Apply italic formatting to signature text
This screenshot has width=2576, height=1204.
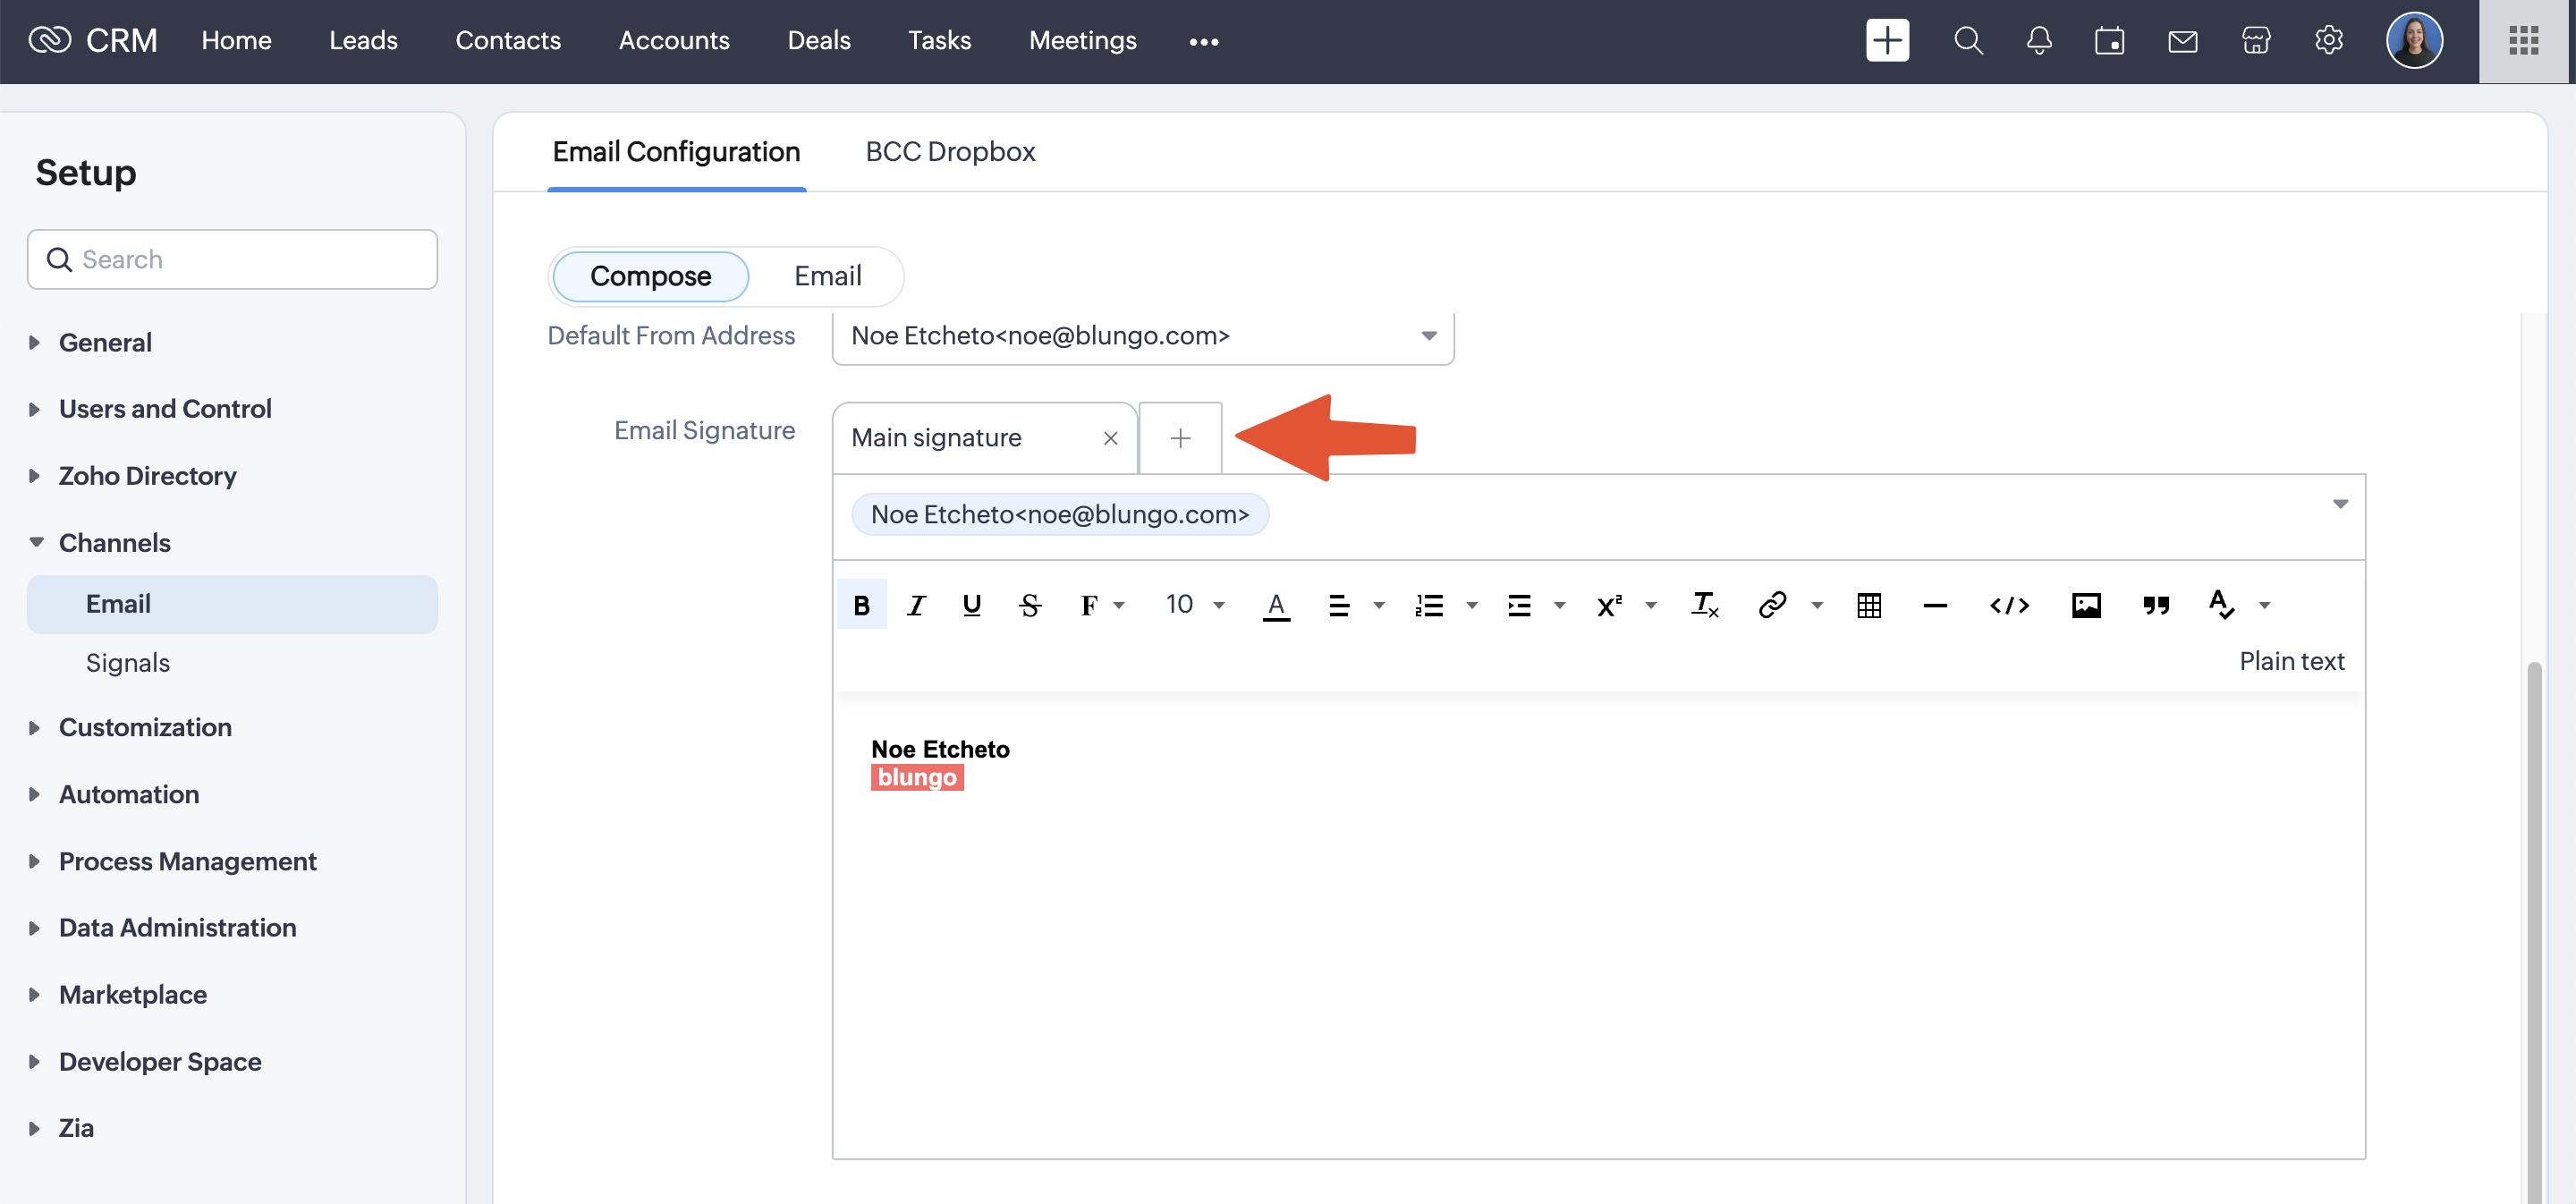coord(915,605)
